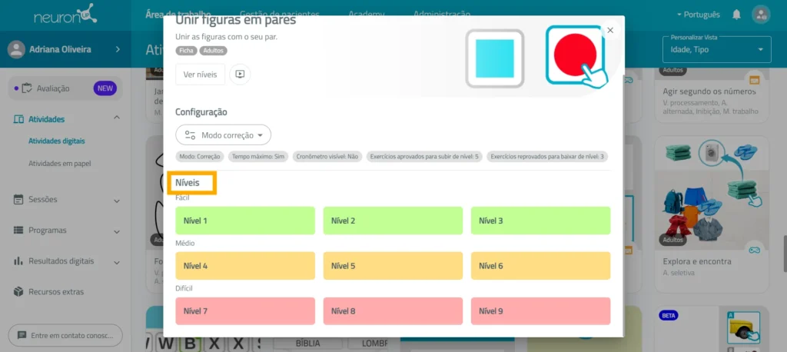Click the Adultos tag in dialog header
The height and width of the screenshot is (352, 787).
(x=214, y=51)
